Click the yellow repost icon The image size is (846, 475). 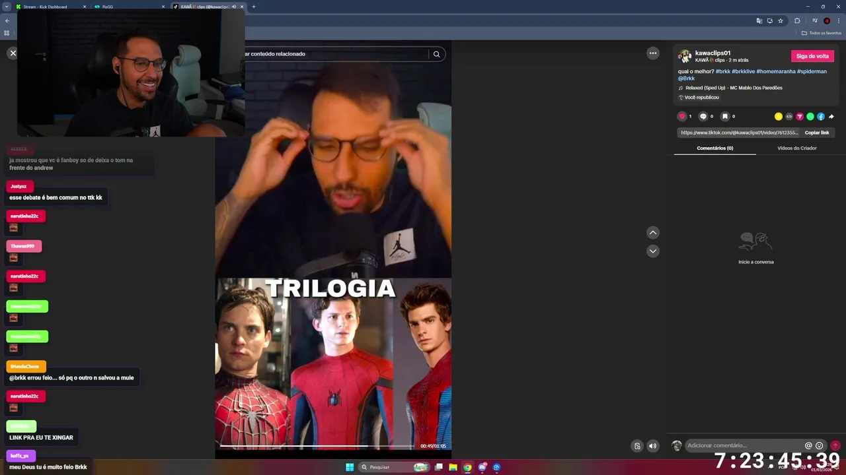pyautogui.click(x=779, y=116)
